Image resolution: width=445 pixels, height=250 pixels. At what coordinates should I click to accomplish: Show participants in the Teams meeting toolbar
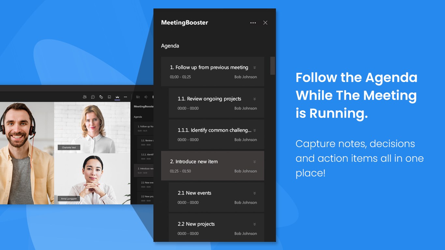(x=85, y=97)
